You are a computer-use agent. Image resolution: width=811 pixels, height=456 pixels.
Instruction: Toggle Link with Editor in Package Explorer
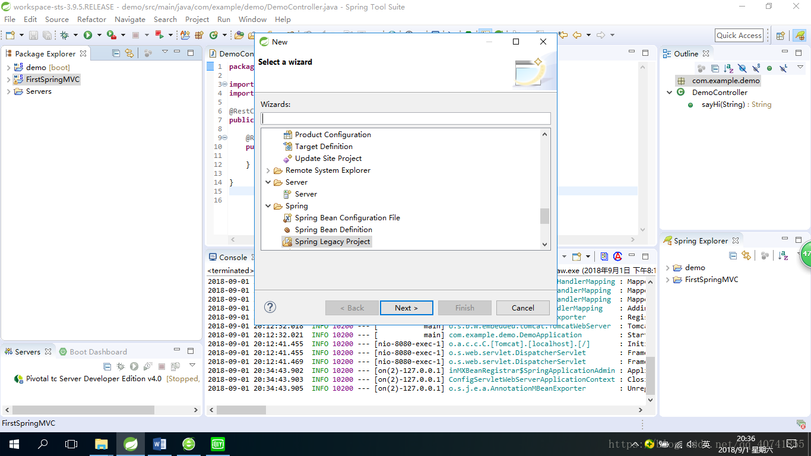[x=129, y=53]
